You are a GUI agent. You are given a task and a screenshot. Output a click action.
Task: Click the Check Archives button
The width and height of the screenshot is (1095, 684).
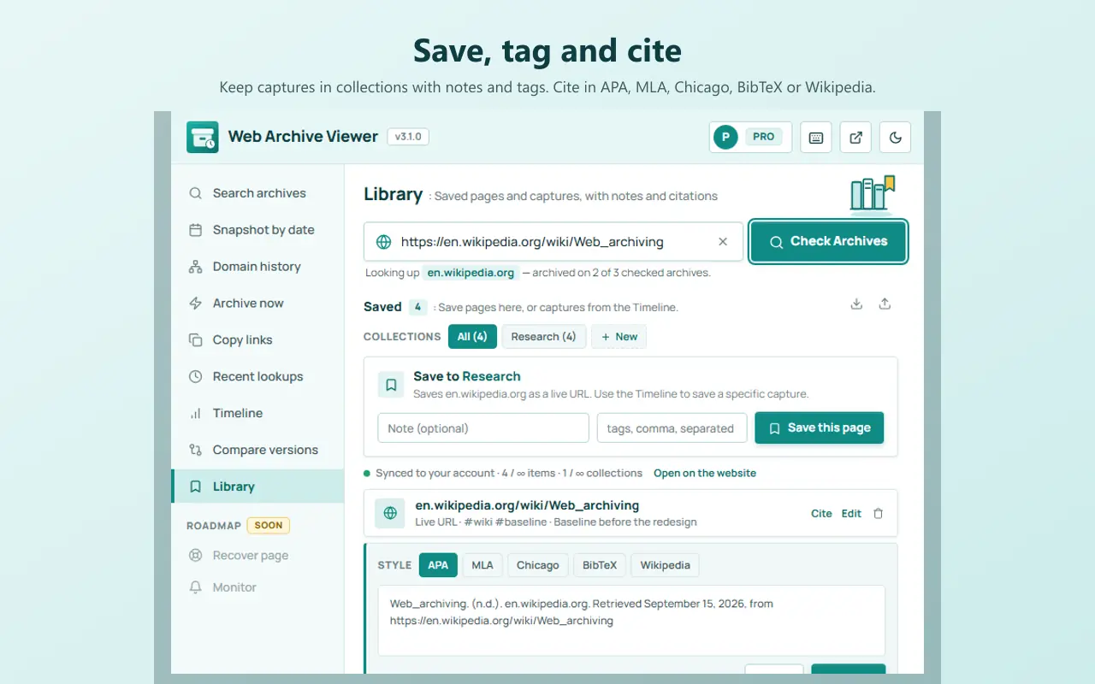[828, 242]
